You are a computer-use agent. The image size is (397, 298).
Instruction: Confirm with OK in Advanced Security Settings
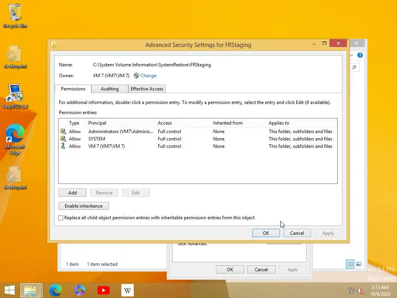266,233
